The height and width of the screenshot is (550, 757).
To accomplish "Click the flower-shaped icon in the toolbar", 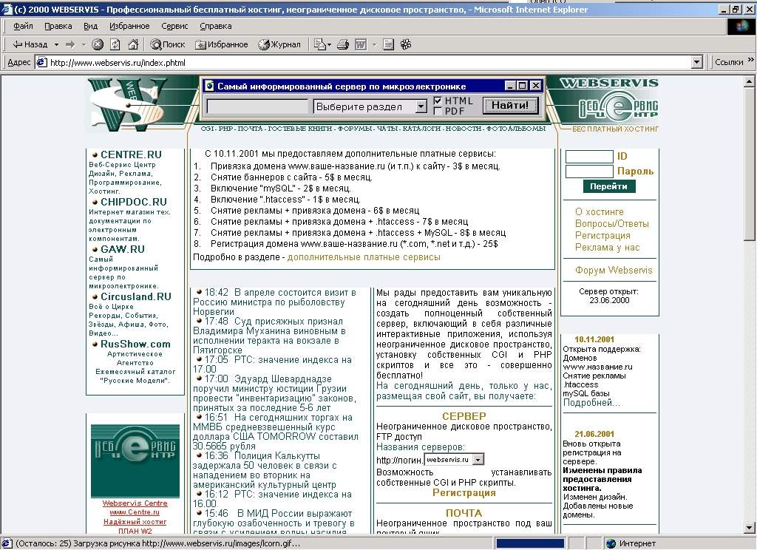I will click(x=406, y=44).
